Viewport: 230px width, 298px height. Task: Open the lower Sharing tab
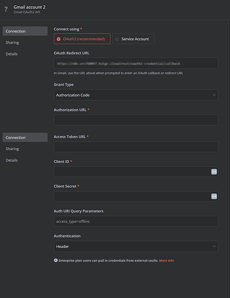[x=13, y=149]
